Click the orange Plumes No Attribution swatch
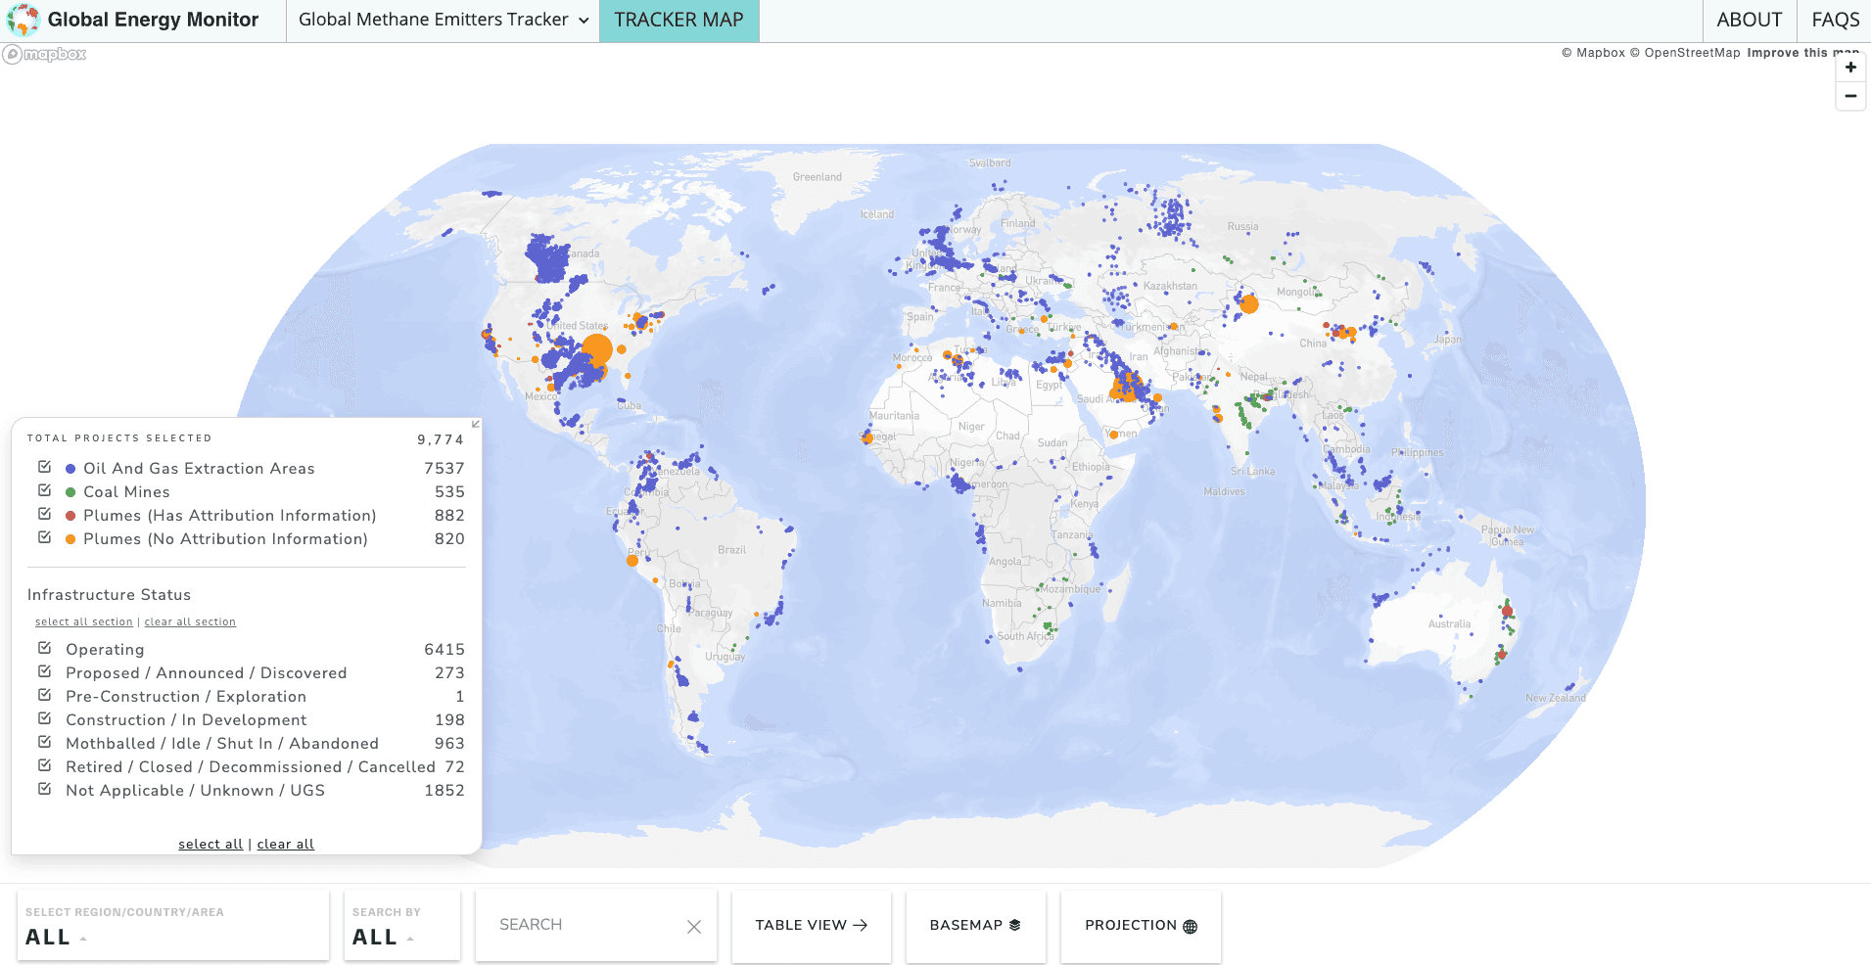Viewport: 1871px width, 965px height. pyautogui.click(x=70, y=539)
